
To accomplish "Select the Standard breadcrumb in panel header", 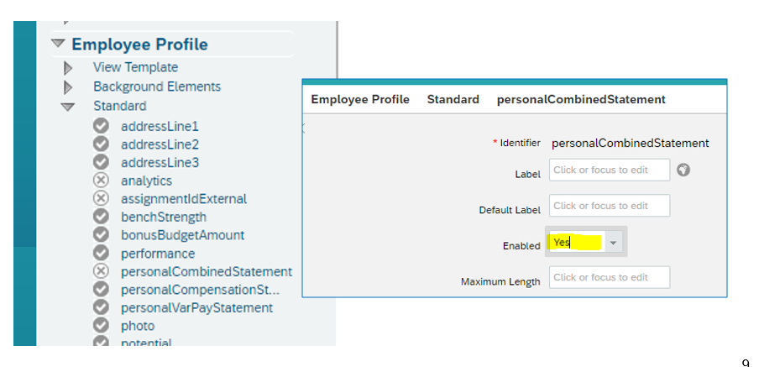I will pyautogui.click(x=453, y=99).
